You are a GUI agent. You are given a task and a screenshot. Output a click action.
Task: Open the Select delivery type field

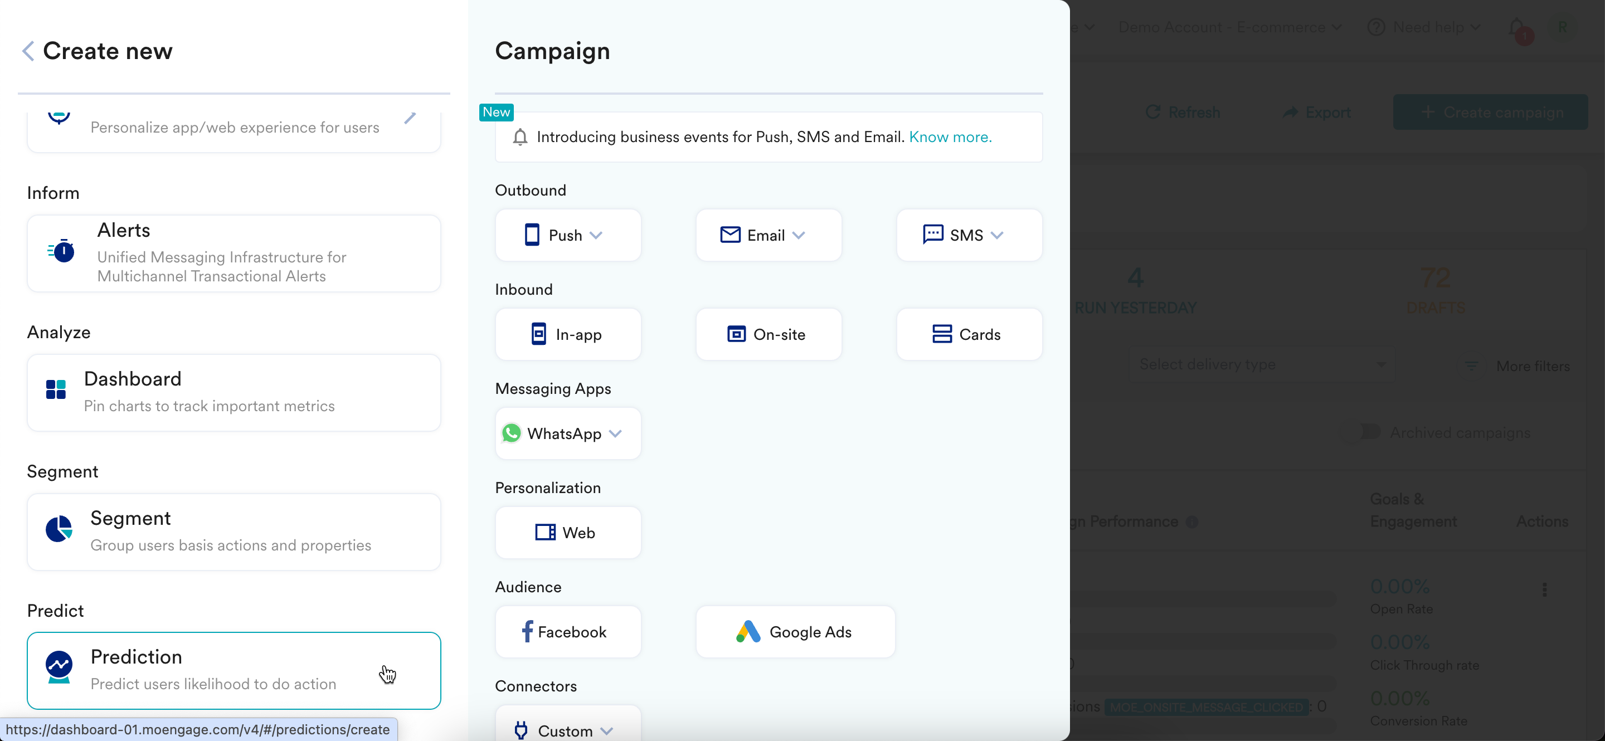tap(1261, 365)
